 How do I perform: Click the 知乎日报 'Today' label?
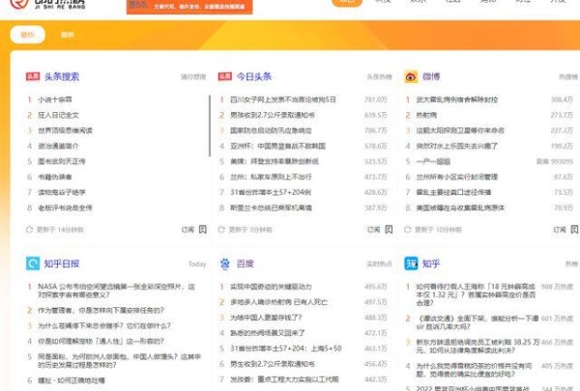pos(197,264)
